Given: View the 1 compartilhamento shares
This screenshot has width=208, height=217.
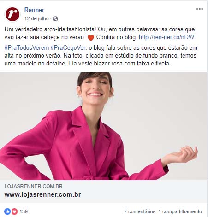Looking at the screenshot, I should click(180, 211).
